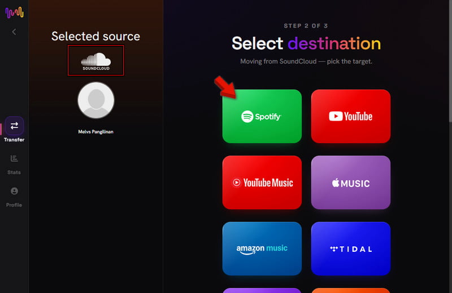The width and height of the screenshot is (452, 293).
Task: Click the Selected source heading
Action: [95, 36]
